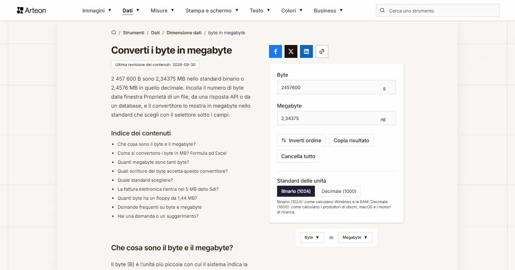Expand the Immagini menu
Viewport: 515px width, 270px height.
coord(97,10)
